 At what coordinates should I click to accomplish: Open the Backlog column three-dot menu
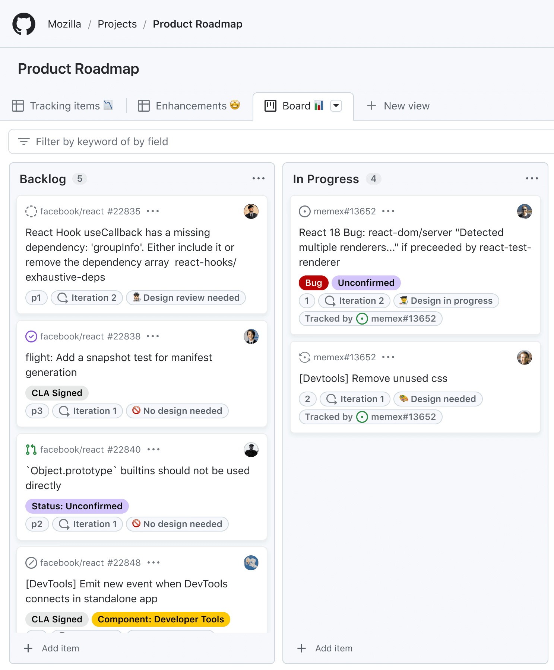pos(258,179)
